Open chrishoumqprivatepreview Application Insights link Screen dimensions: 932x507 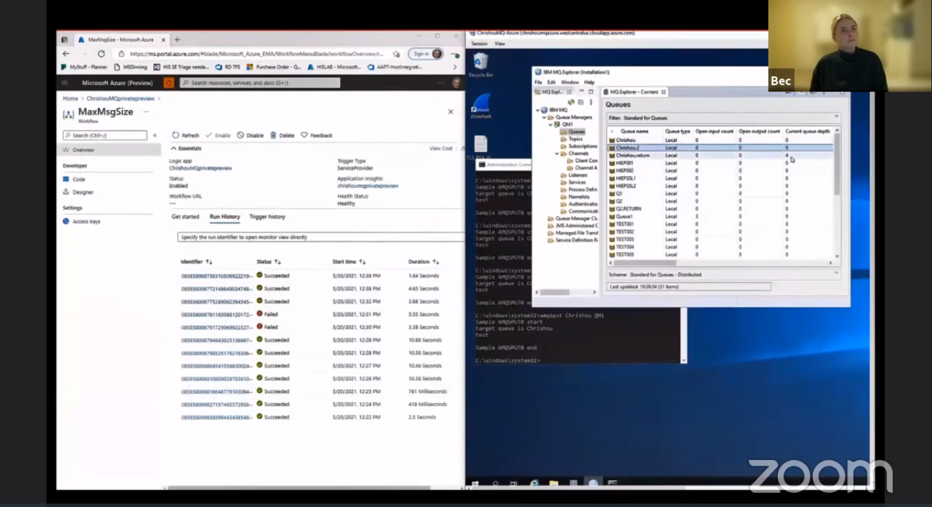[368, 186]
